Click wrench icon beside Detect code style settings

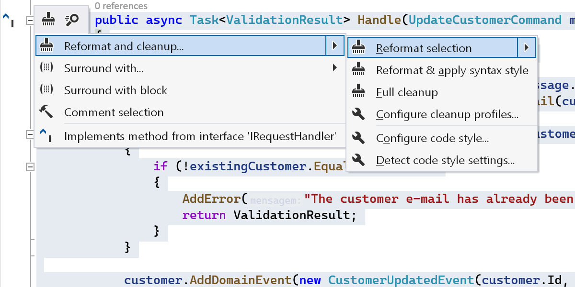pyautogui.click(x=358, y=160)
